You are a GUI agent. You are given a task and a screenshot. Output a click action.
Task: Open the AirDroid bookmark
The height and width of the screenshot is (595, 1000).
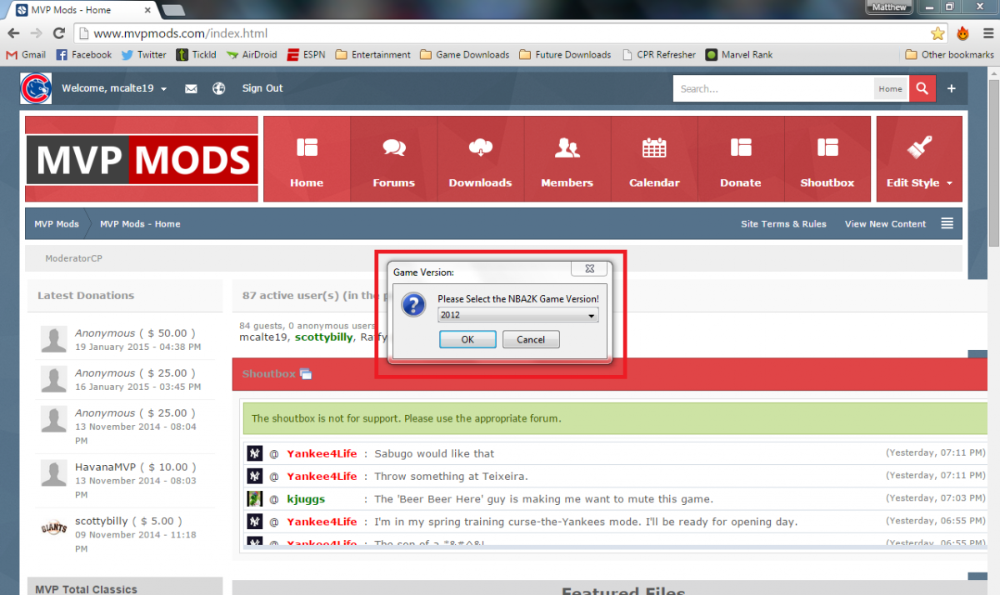[x=252, y=55]
